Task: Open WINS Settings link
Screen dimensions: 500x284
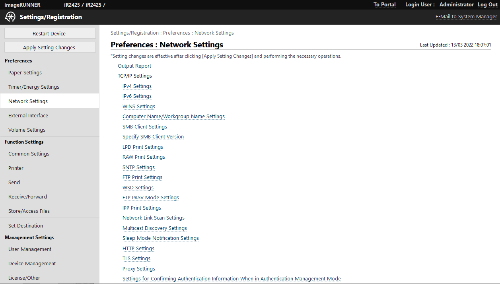Action: (139, 107)
